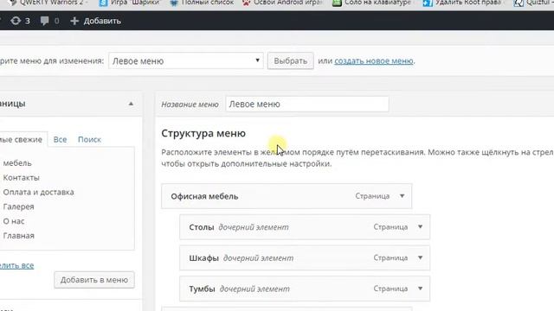Viewport: 554px width, 311px height.
Task: Expand the Столы menu item arrow
Action: (x=420, y=226)
